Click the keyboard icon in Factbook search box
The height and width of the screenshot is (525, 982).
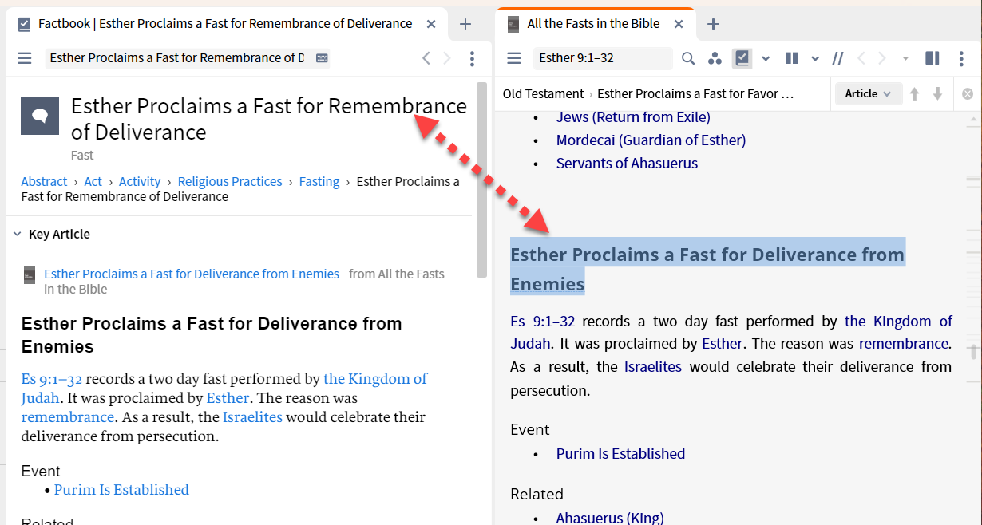pos(322,58)
